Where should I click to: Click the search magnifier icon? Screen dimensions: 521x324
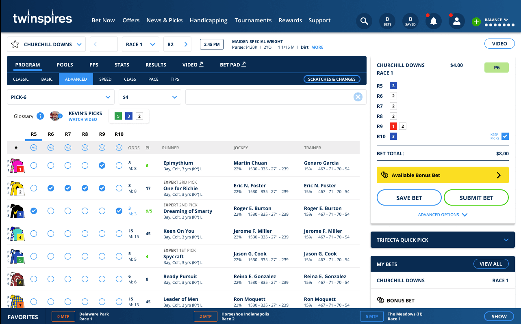pos(364,21)
